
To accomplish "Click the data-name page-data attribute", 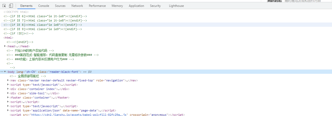I will click(81, 110).
